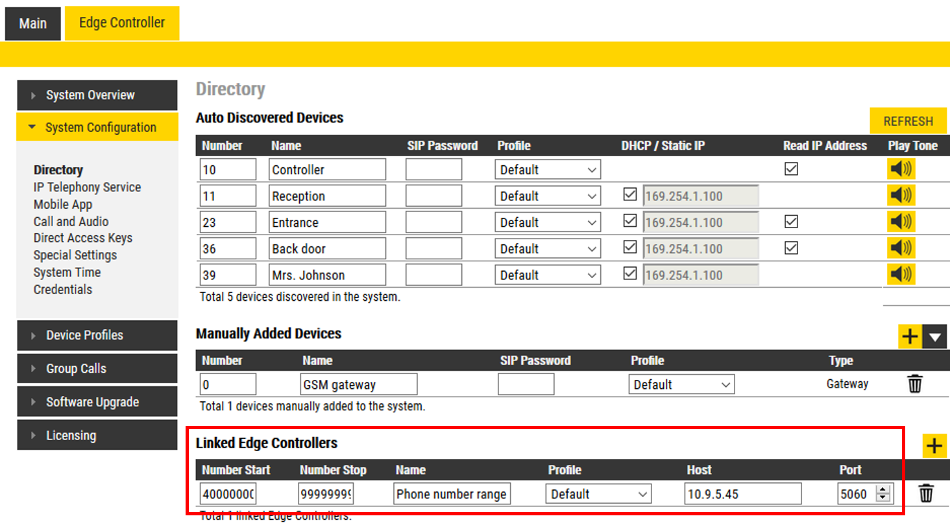Viewport: 950px width, 527px height.
Task: Open the Direct Access Keys link
Action: point(83,238)
